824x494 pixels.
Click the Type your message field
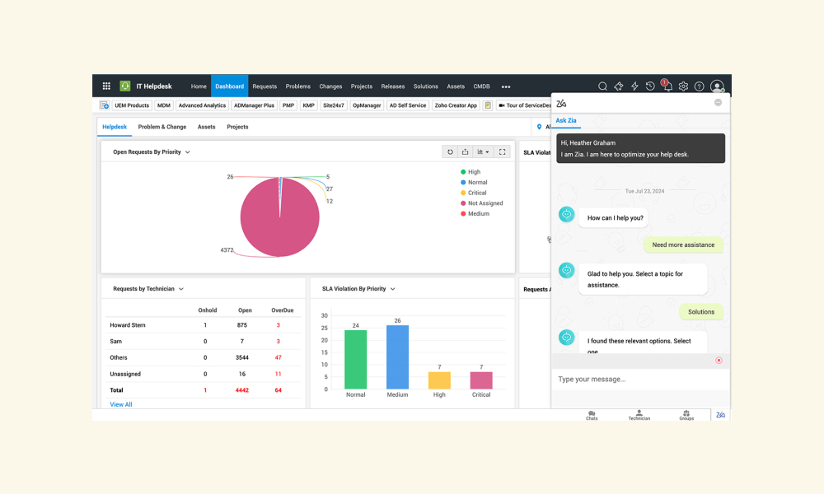point(640,379)
